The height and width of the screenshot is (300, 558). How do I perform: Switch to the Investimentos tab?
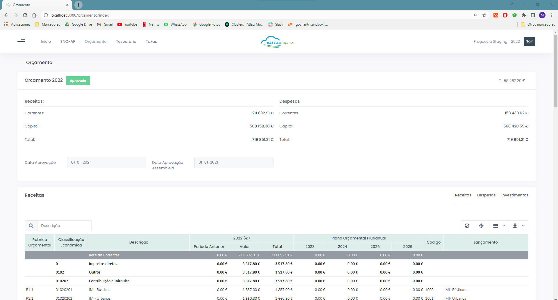tap(515, 195)
